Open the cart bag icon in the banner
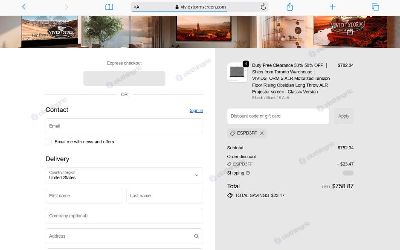The width and height of the screenshot is (400, 250). tap(350, 32)
